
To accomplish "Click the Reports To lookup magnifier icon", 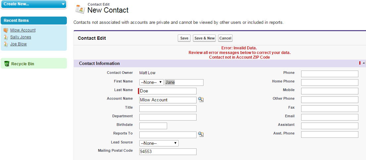I will [201, 134].
